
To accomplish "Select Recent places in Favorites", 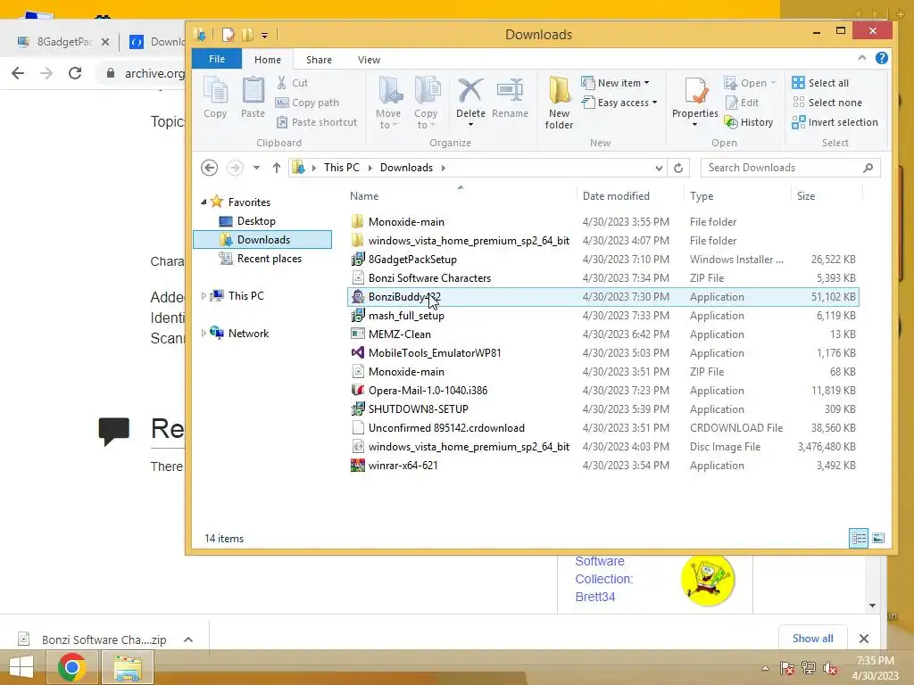I will tap(269, 259).
